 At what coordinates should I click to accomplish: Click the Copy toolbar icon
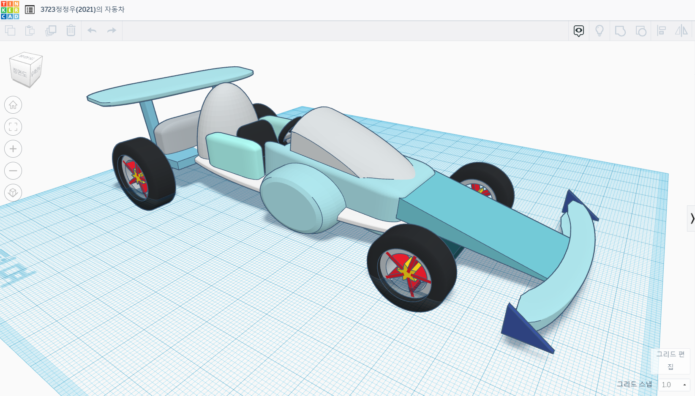pos(10,30)
